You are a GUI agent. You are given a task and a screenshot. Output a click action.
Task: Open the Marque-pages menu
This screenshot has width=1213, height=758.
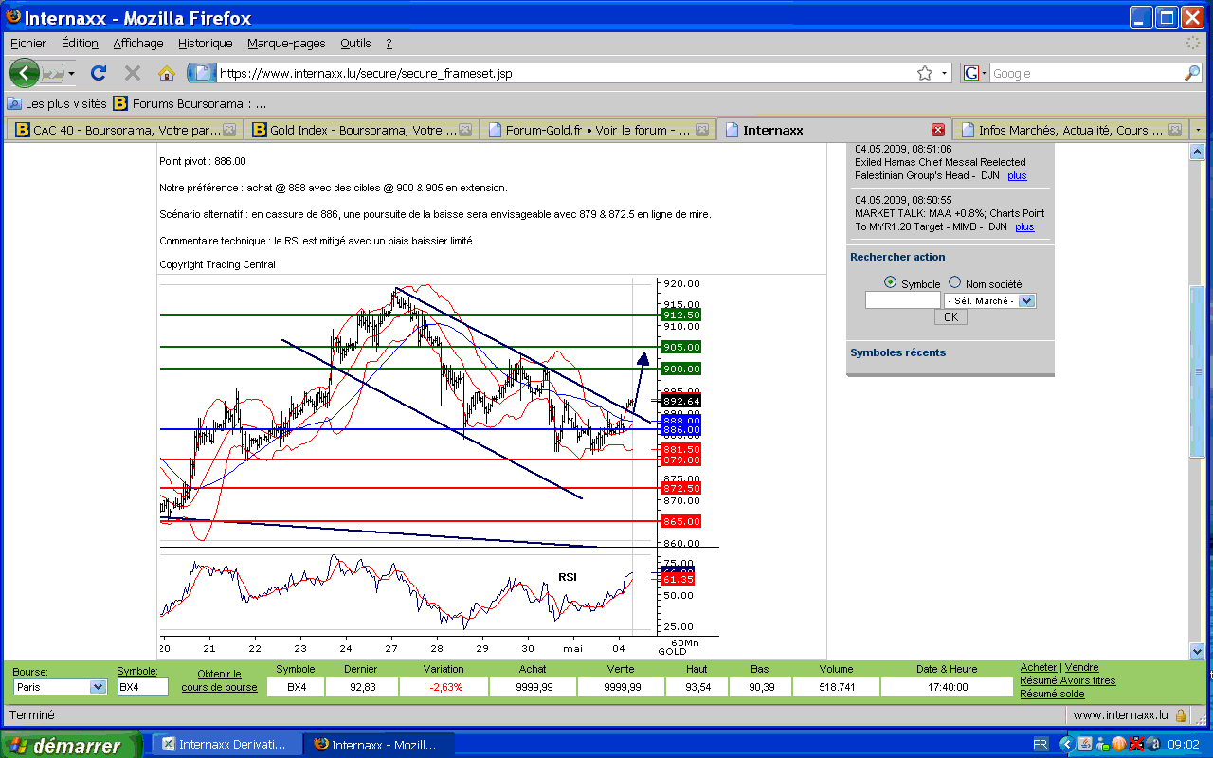coord(286,43)
